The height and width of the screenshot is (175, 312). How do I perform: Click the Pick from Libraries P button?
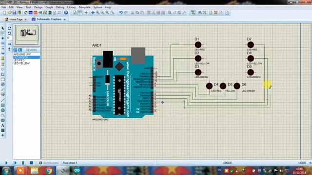15,50
